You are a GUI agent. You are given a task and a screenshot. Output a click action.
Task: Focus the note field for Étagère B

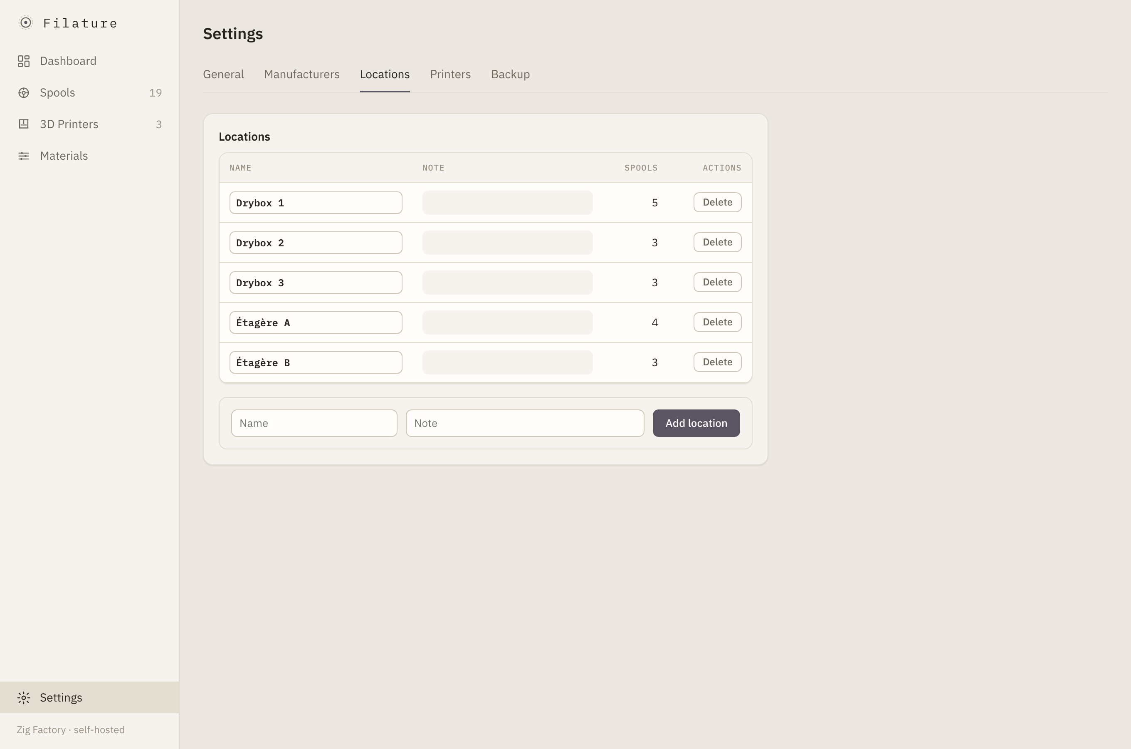(507, 362)
